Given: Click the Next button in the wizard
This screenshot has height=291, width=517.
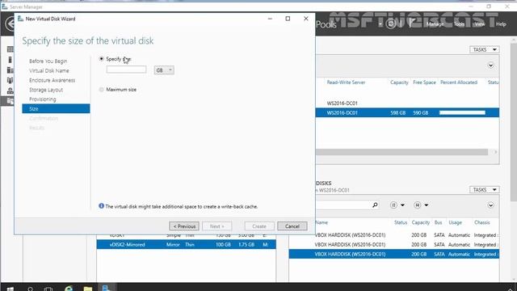Looking at the screenshot, I should pos(216,226).
